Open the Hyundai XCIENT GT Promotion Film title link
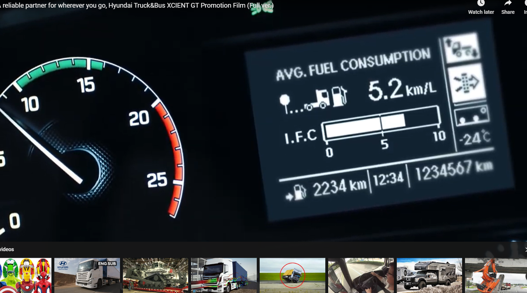Viewport: 527px width, 293px height. (137, 5)
